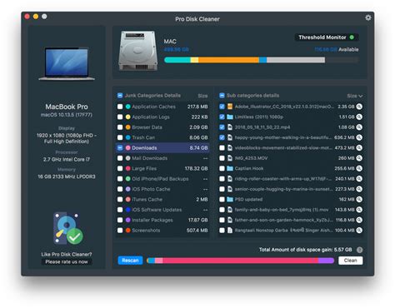Select the iOS Photo Cache row
Viewport: 395px width, 308px height.
[162, 189]
